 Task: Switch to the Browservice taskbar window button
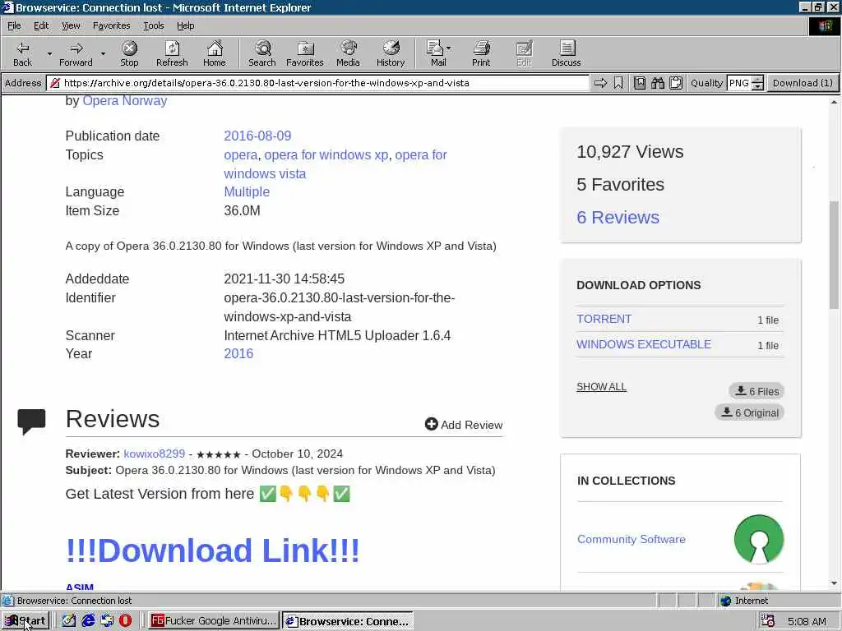click(x=348, y=621)
